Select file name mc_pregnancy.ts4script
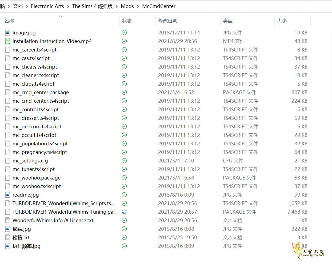 40,152
